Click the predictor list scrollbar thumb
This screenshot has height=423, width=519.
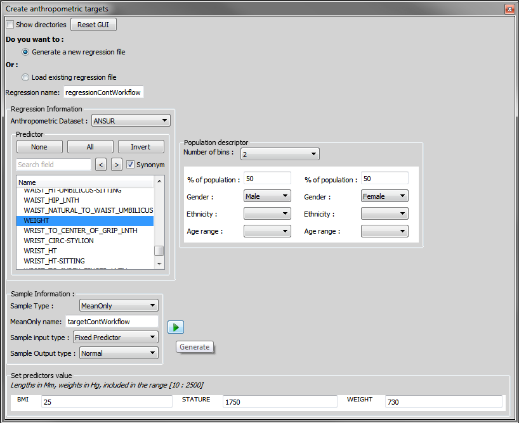click(159, 251)
